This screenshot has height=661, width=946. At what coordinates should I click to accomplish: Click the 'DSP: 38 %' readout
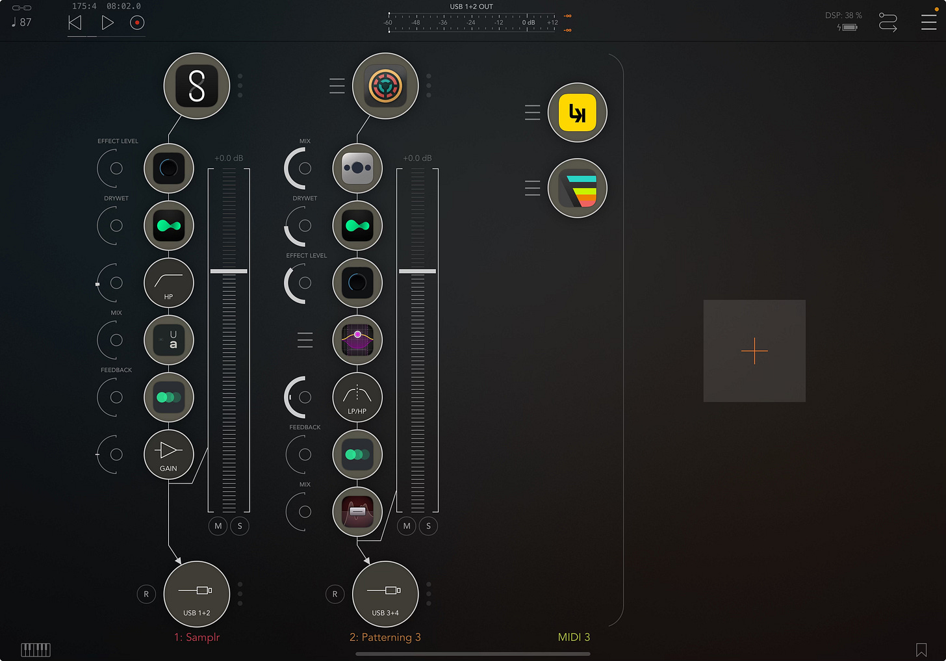(x=843, y=15)
